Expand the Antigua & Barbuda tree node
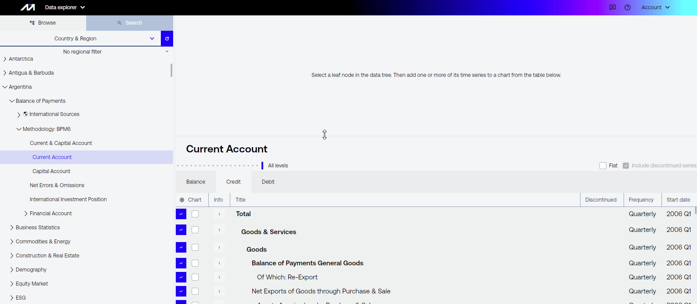 click(5, 73)
